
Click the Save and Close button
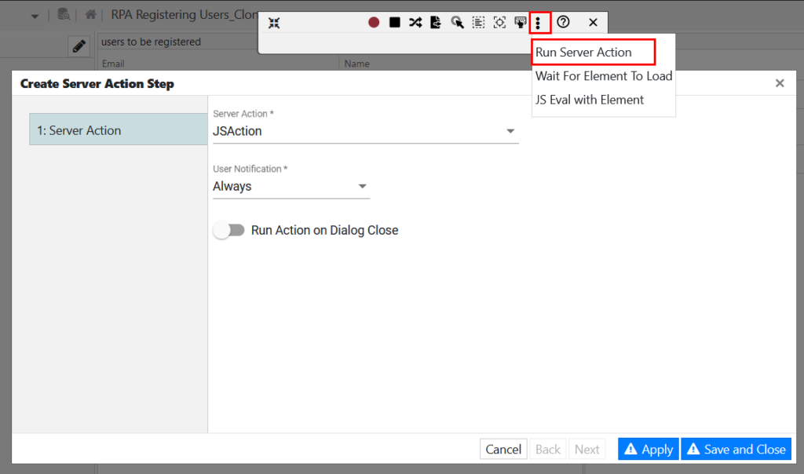[x=736, y=450]
